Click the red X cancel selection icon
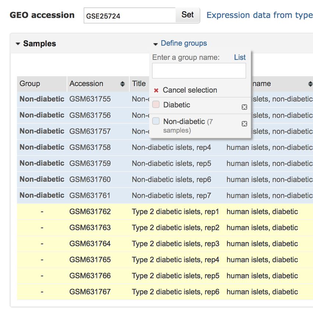The width and height of the screenshot is (313, 311). click(156, 91)
